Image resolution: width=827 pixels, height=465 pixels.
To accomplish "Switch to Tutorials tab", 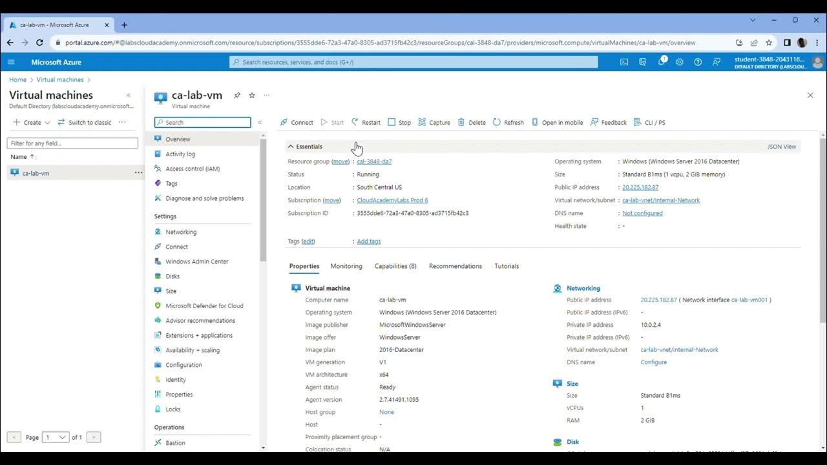I will (507, 266).
